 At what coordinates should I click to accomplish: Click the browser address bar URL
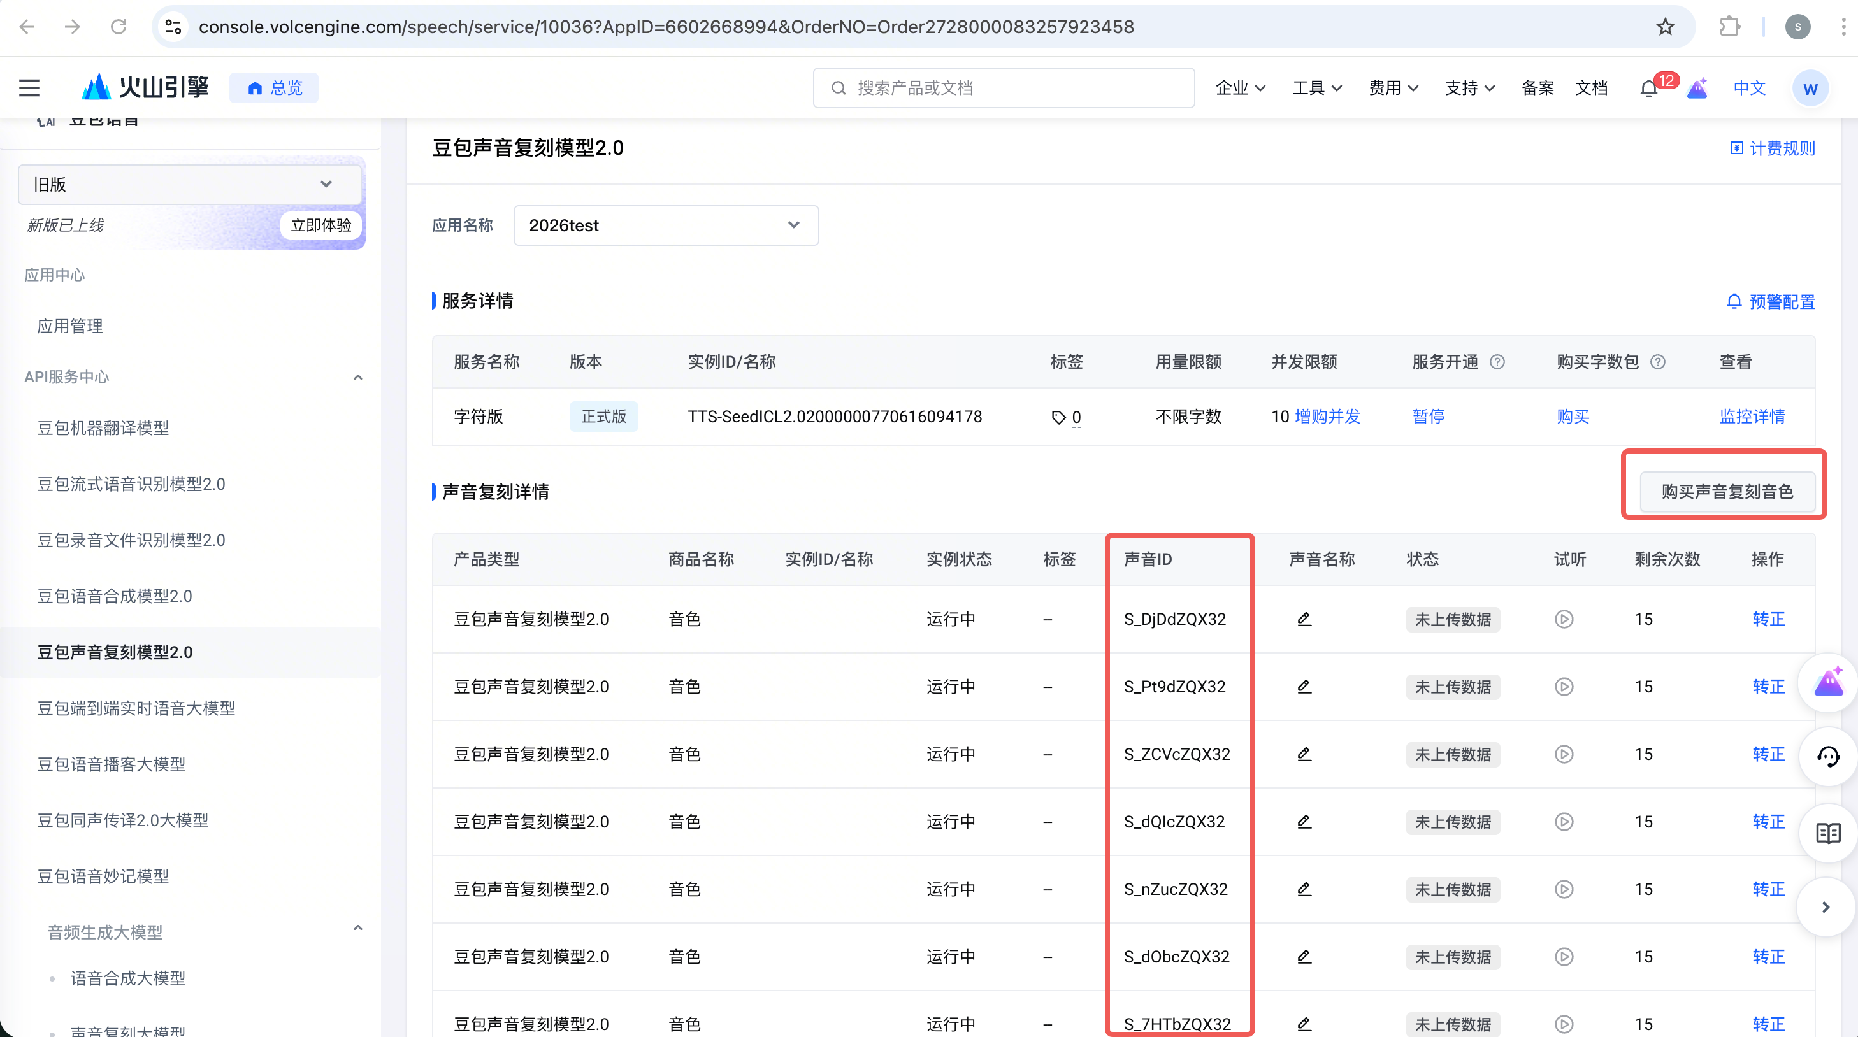666,27
